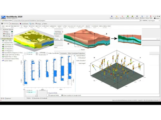161x120 pixels.
Task: Open the Comments tab
Action: coord(63,53)
